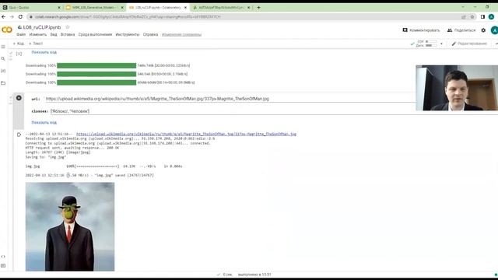Screen dimensions: 498x280
Task: Click the url input field
Action: [230, 99]
